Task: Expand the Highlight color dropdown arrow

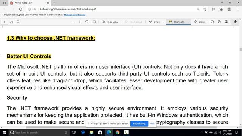Action: pyautogui.click(x=188, y=22)
